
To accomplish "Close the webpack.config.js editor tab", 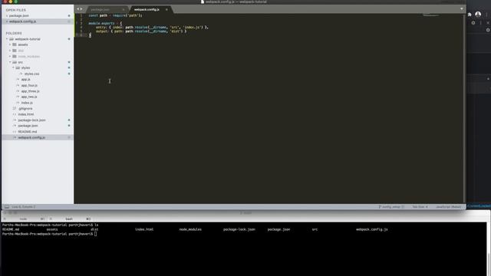I will 166,9.
